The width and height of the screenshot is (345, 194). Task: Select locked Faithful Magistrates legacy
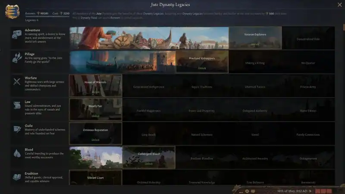(148, 111)
